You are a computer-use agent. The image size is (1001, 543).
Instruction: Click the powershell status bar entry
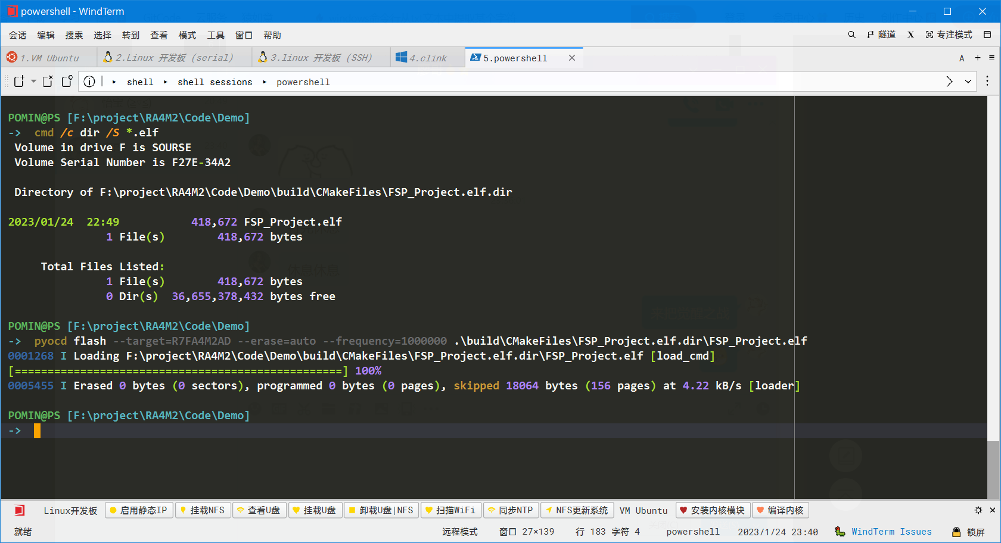coord(693,532)
